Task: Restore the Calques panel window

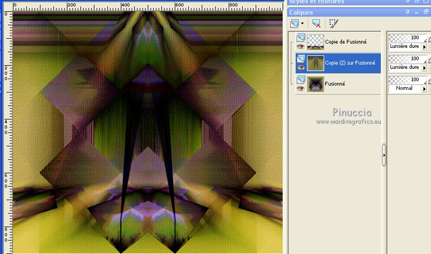Action: click(x=426, y=12)
